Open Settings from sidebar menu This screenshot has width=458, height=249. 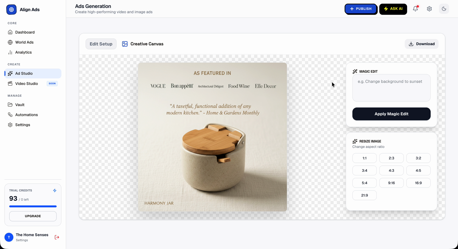coord(33,125)
